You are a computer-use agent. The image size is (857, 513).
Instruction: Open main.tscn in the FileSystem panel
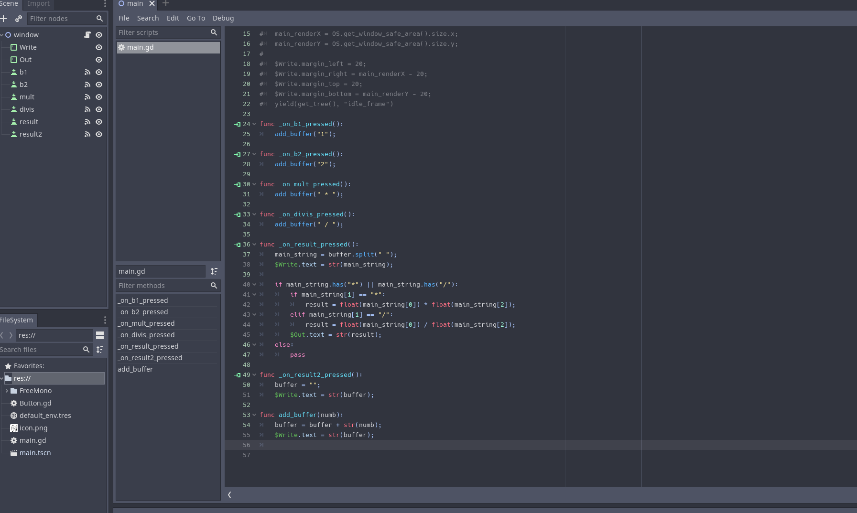coord(35,453)
